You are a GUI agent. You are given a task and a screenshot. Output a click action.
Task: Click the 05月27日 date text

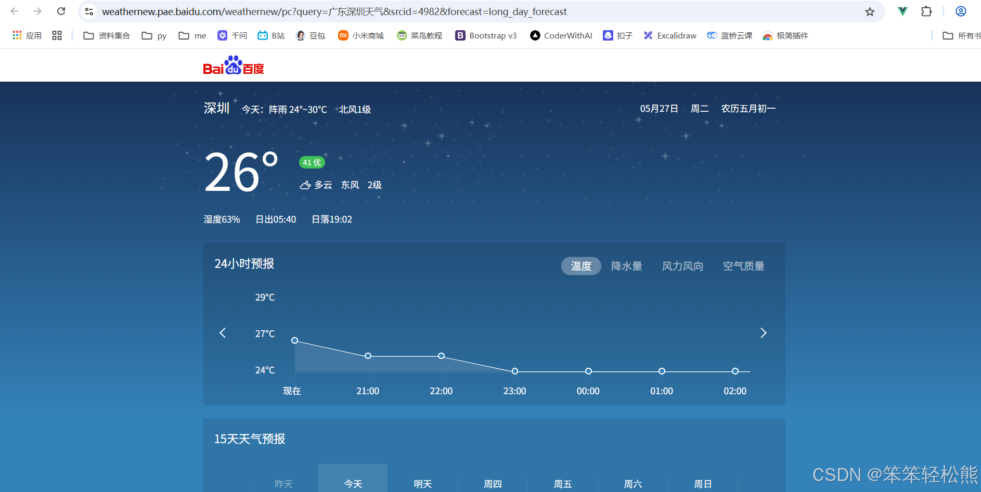pos(659,109)
